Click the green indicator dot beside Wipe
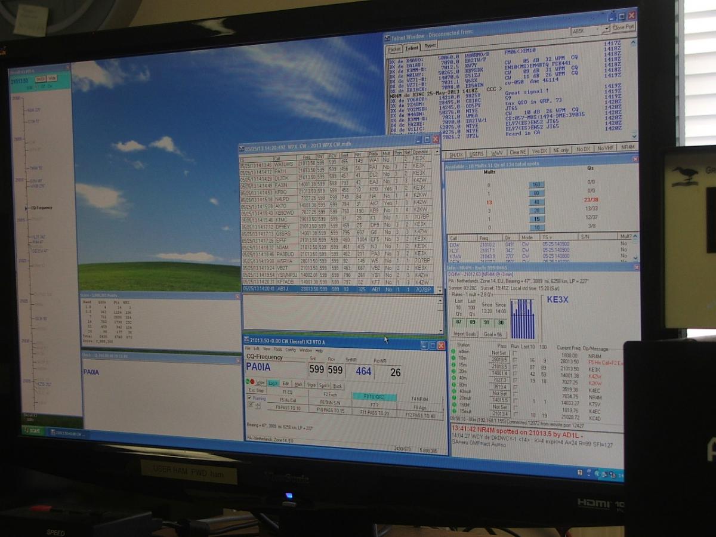Screen dimensions: 716x537 [248, 382]
